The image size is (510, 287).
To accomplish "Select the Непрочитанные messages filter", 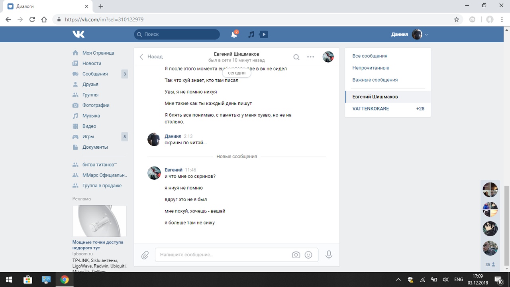I will (371, 68).
